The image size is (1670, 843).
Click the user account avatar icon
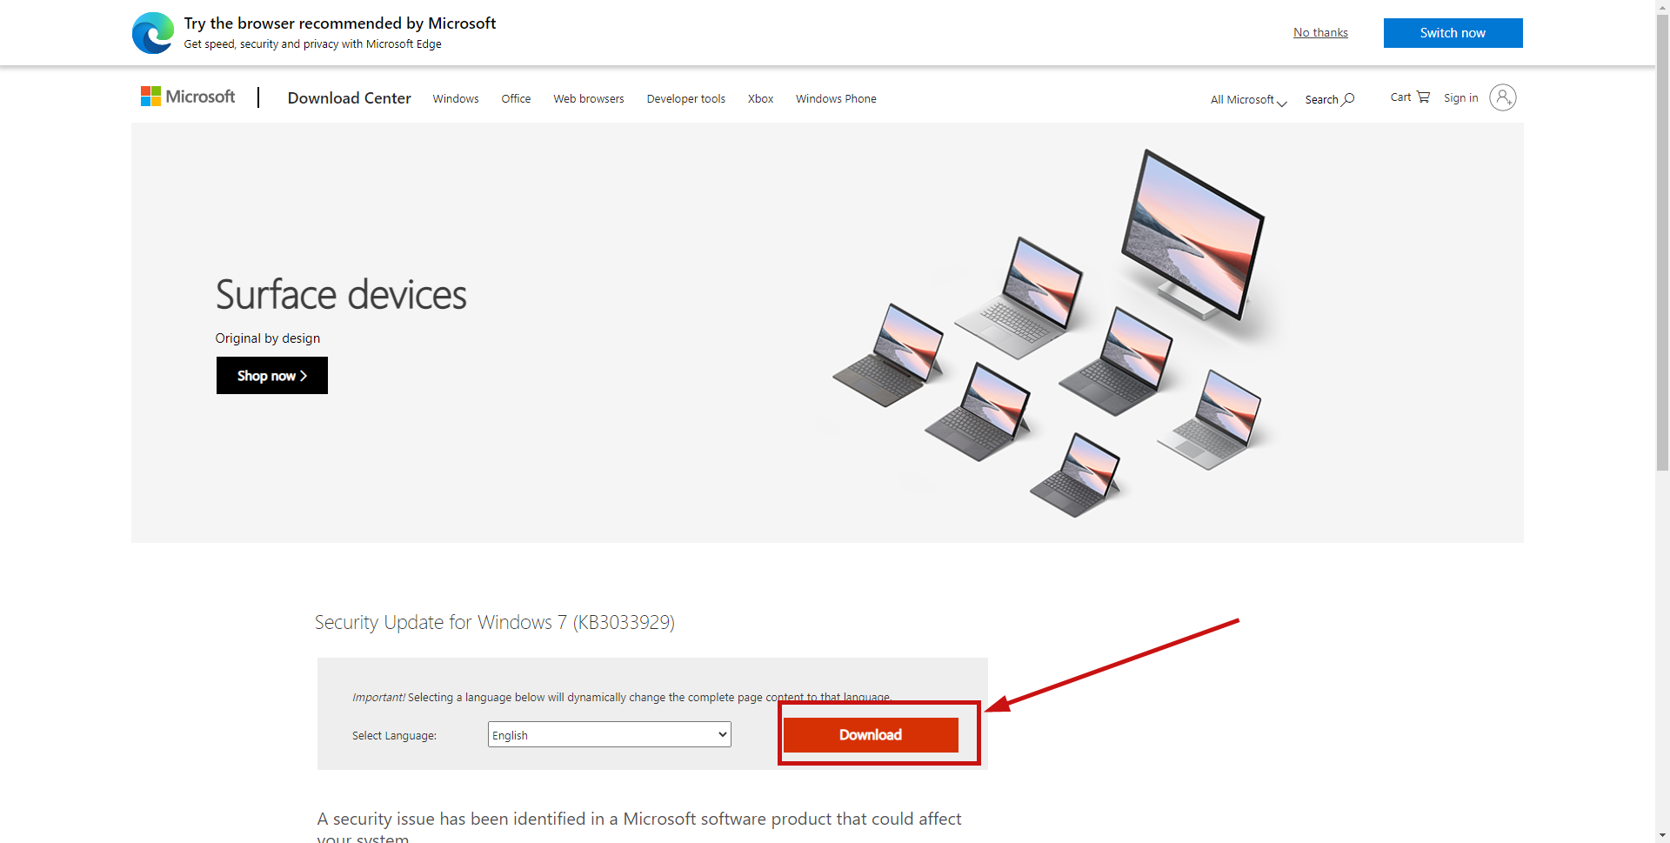pyautogui.click(x=1502, y=97)
